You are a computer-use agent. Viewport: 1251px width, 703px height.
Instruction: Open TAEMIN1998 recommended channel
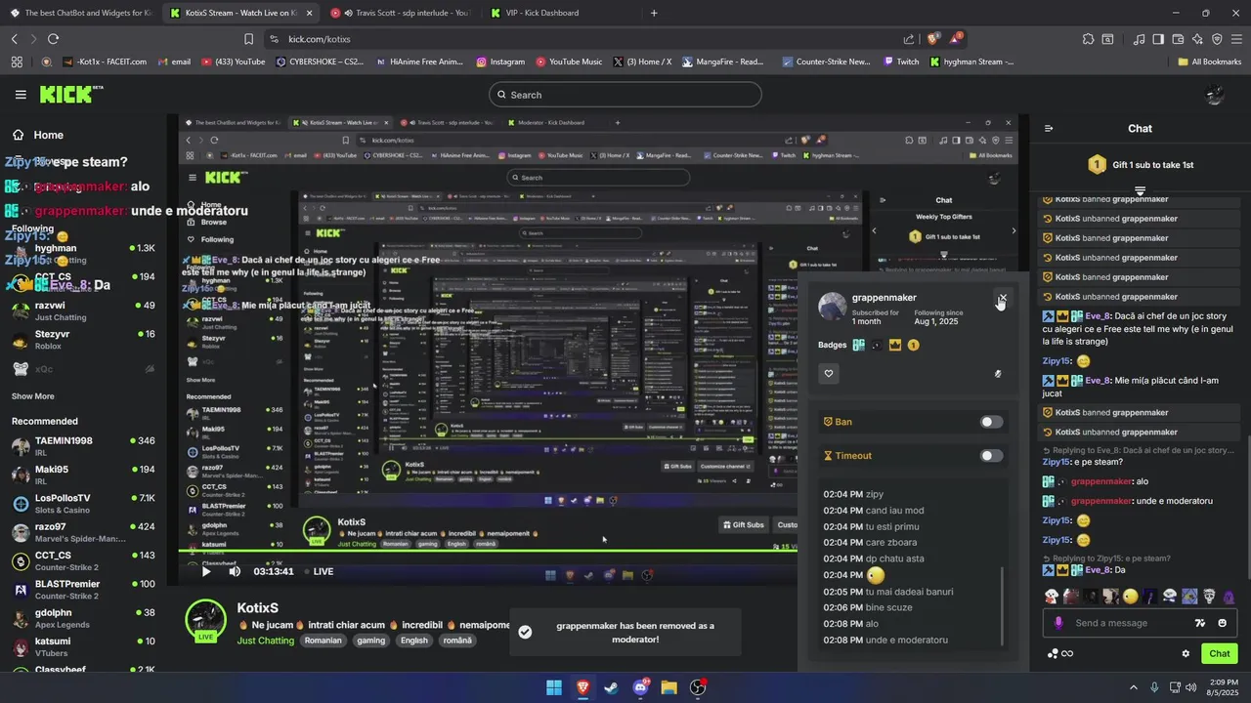(x=83, y=446)
